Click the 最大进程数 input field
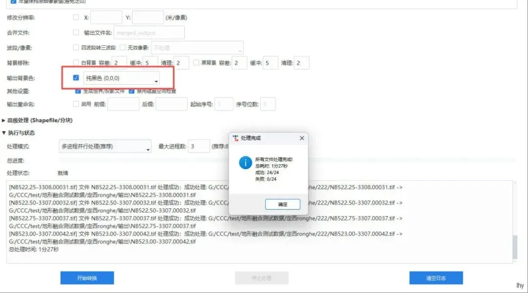This screenshot has height=293, width=528. click(199, 146)
